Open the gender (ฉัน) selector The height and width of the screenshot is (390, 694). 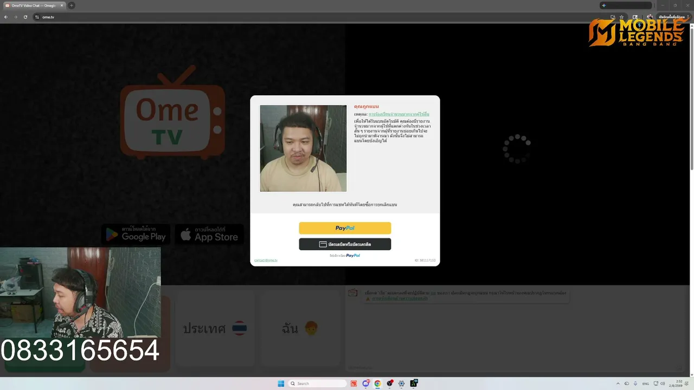point(300,328)
